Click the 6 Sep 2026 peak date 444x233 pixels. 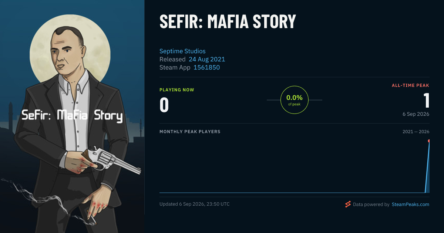click(x=416, y=114)
